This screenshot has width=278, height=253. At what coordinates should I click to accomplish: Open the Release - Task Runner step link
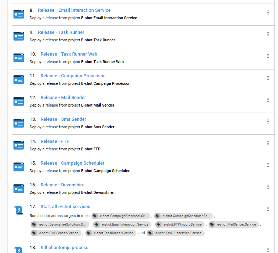point(61,32)
